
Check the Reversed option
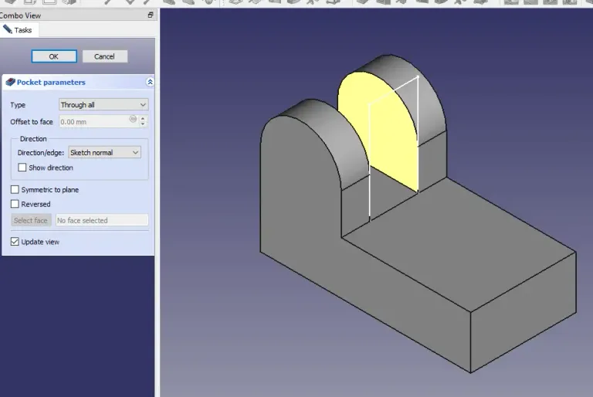click(15, 205)
